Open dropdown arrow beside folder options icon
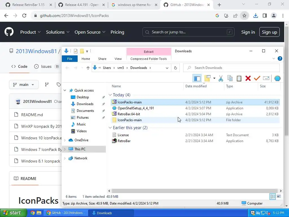289x217 pixels. 214,79
